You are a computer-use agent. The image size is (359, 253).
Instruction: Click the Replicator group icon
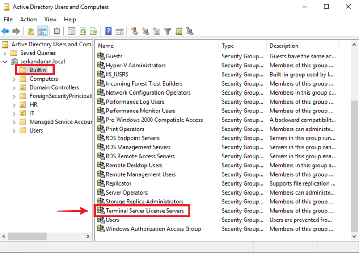[101, 183]
